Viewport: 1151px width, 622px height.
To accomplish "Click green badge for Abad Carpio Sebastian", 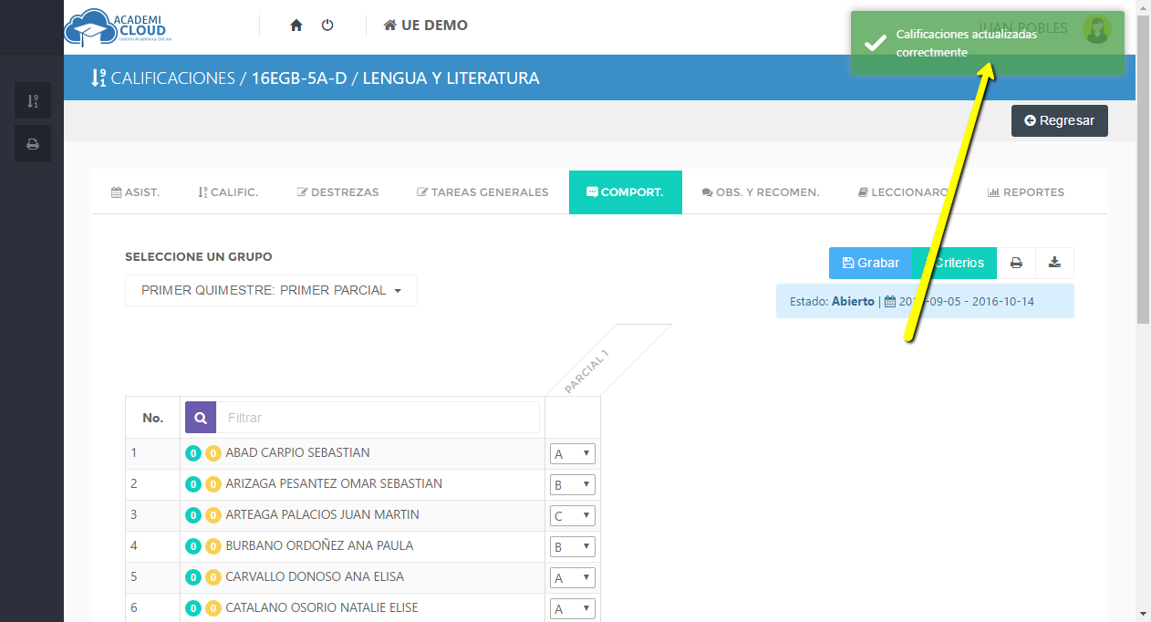I will (x=193, y=453).
